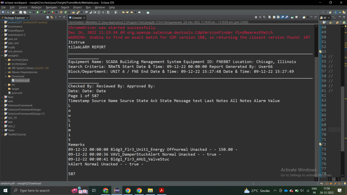Switch to the Debug perspective icon
This screenshot has width=347, height=195.
click(x=340, y=13)
